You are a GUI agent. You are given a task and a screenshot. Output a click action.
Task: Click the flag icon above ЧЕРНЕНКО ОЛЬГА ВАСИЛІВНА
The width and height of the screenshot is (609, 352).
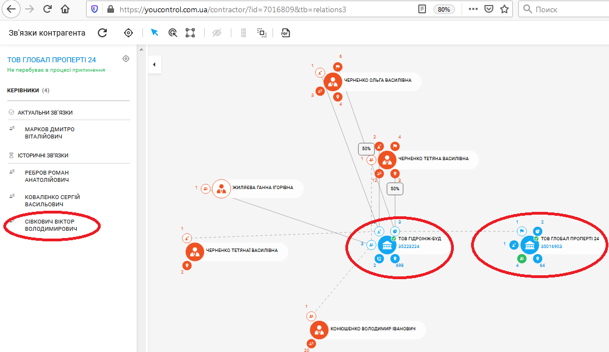338,67
